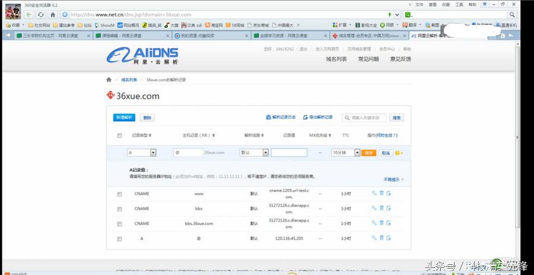Switch to 域名管理 万网 tab

click(x=369, y=36)
